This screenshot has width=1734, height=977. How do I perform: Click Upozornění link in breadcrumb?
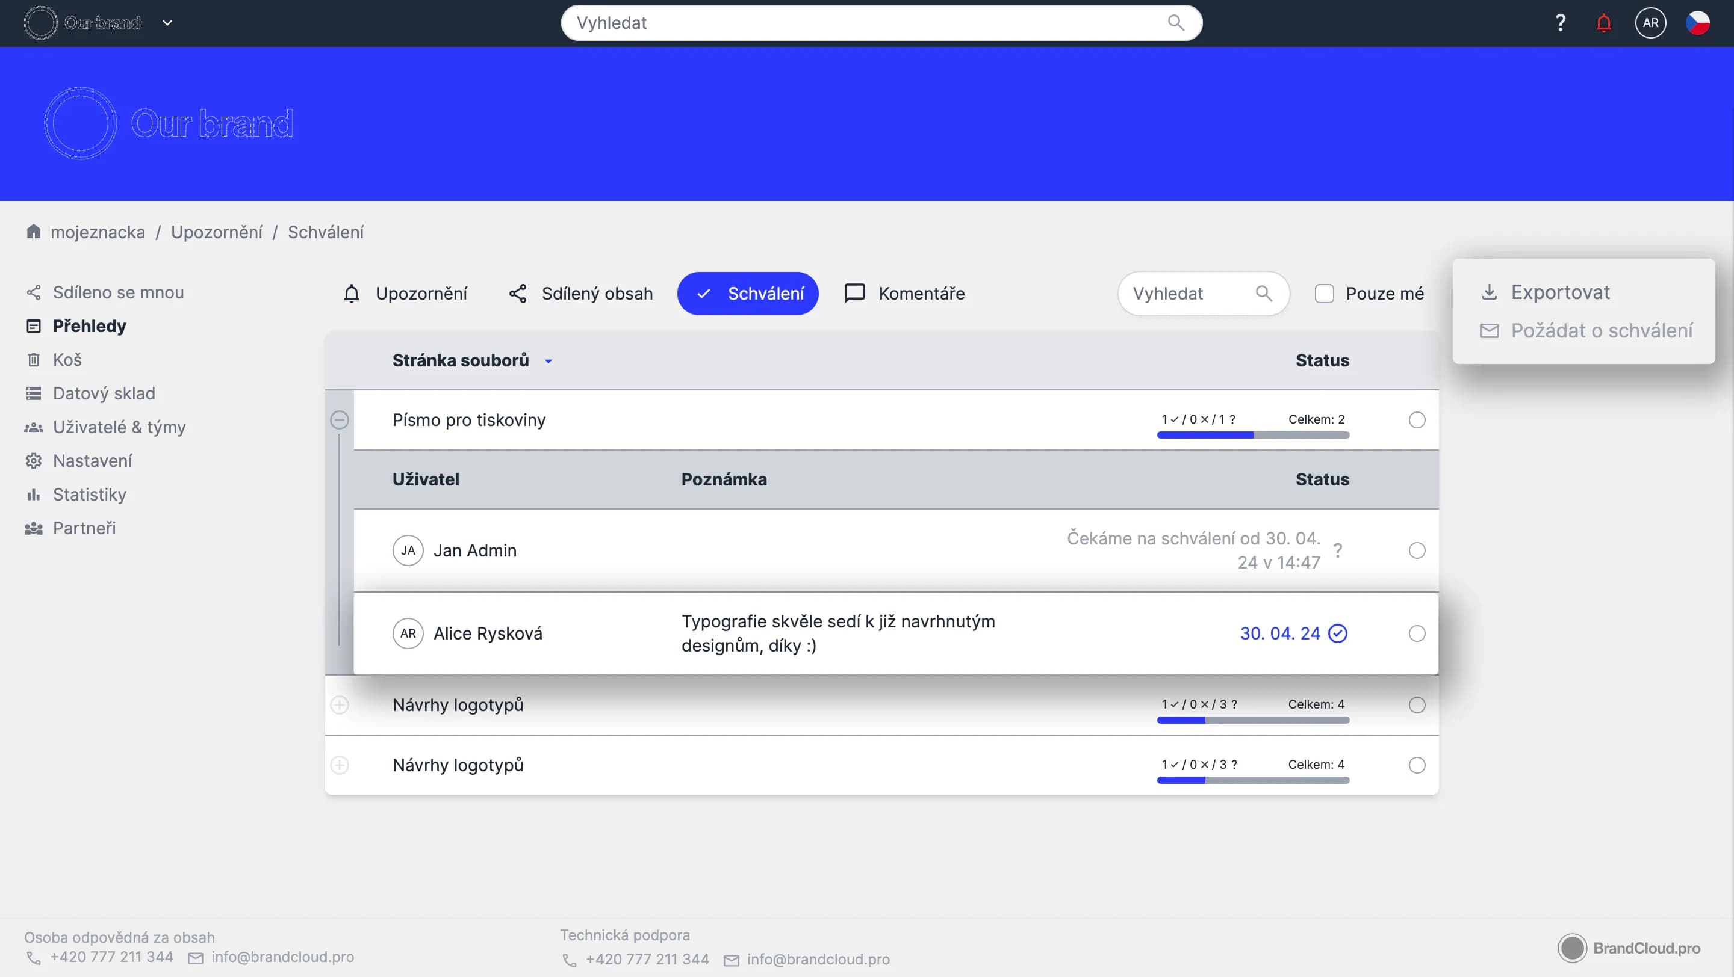[216, 232]
